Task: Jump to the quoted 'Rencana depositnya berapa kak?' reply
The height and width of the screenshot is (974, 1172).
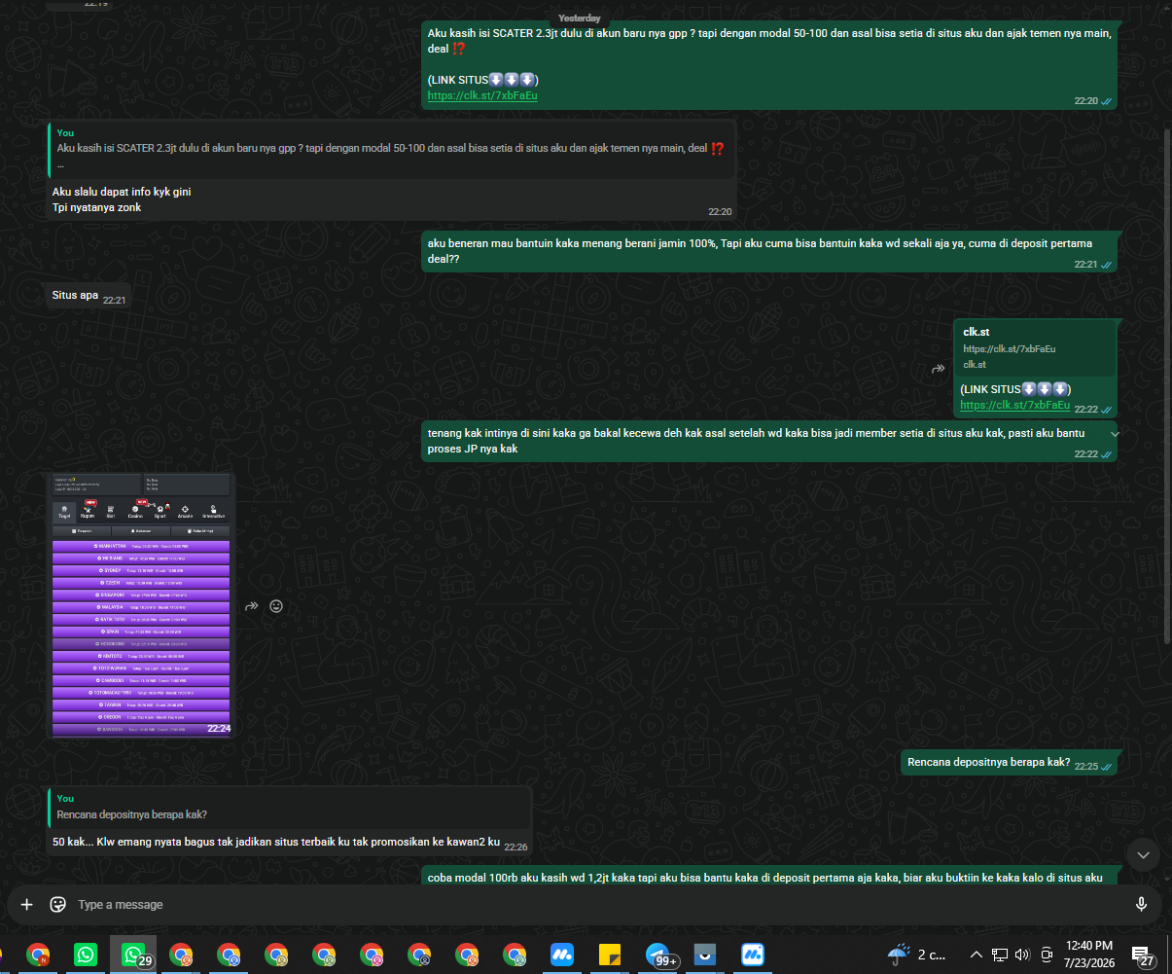Action: pos(290,807)
